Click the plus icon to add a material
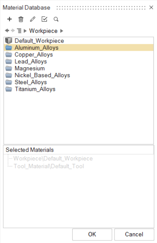Image resolution: width=157 pixels, height=243 pixels. (x=9, y=19)
